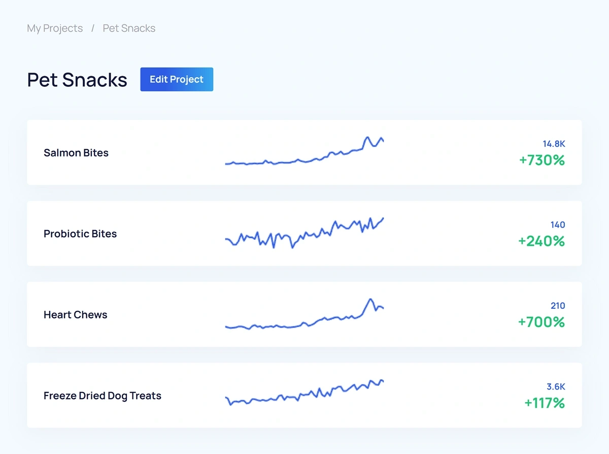View the Freeze Dried Dog Treats sparkline

304,392
